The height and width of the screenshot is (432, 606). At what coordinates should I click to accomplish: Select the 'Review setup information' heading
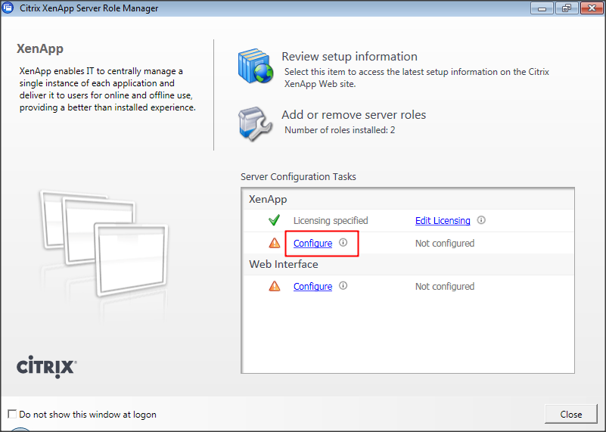(x=349, y=57)
